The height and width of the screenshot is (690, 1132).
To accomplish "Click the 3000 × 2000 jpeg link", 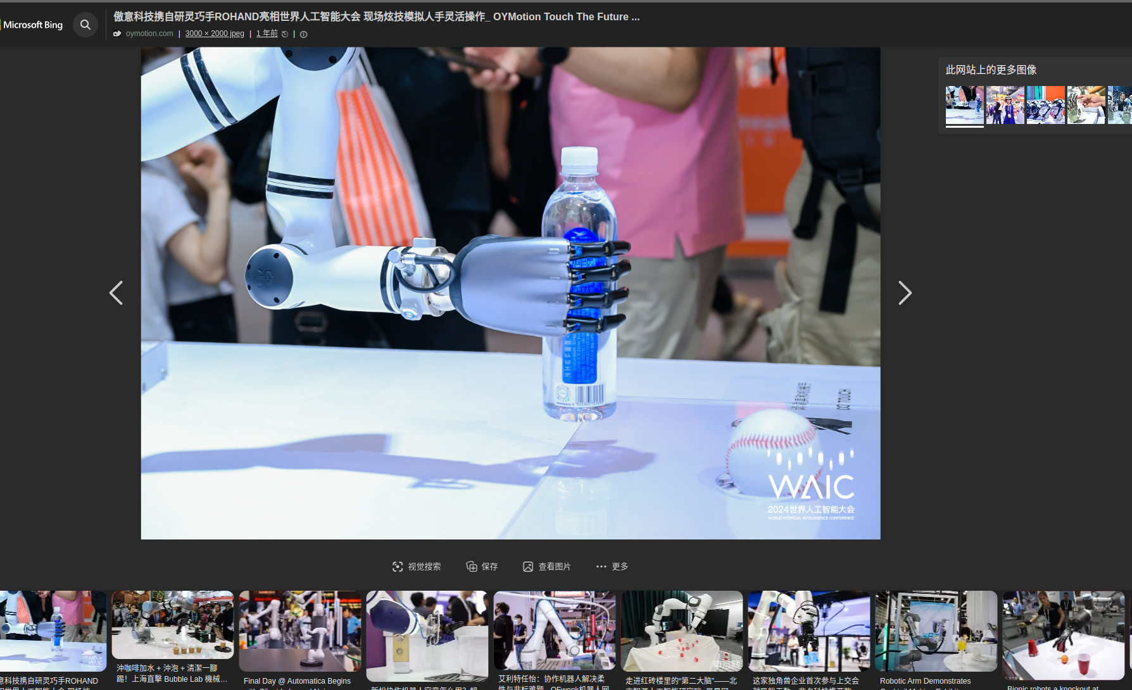I will 215,34.
